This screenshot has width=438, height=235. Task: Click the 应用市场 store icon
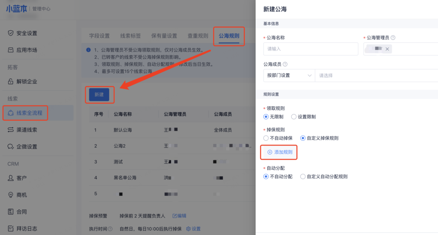click(x=11, y=50)
